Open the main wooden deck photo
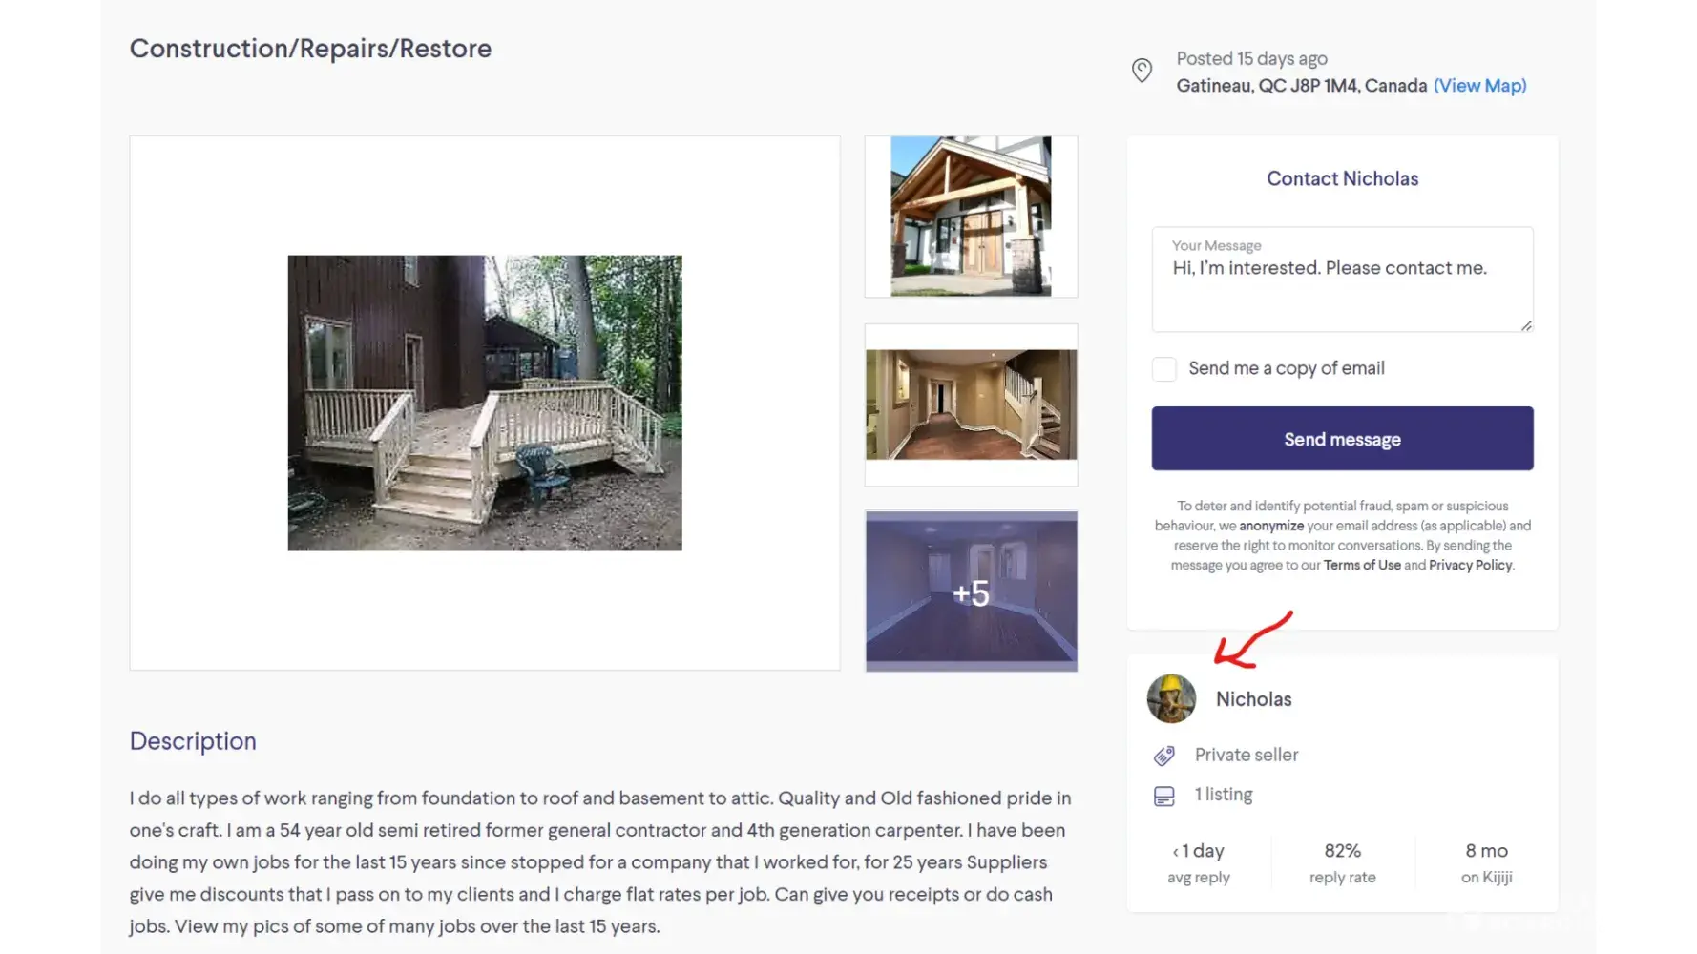The width and height of the screenshot is (1697, 954). [485, 403]
